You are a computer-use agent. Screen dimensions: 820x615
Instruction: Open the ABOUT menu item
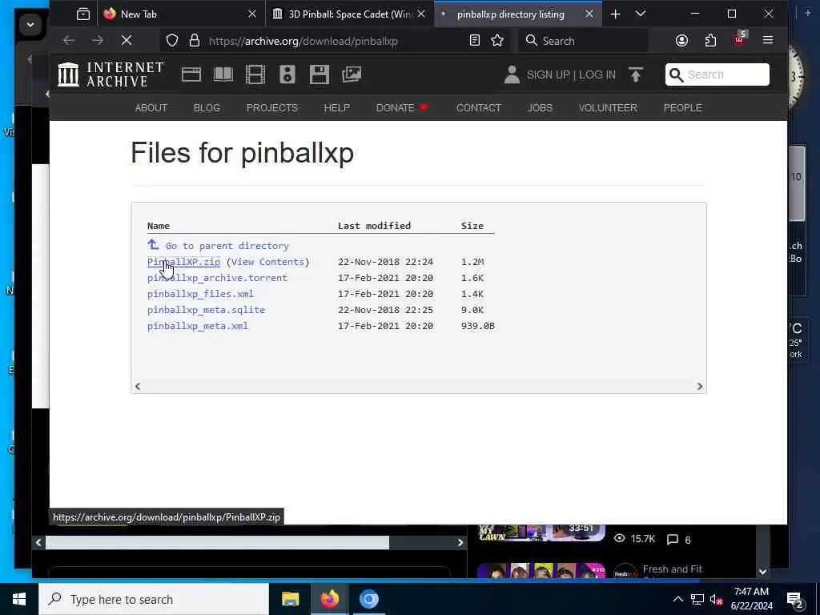click(151, 108)
